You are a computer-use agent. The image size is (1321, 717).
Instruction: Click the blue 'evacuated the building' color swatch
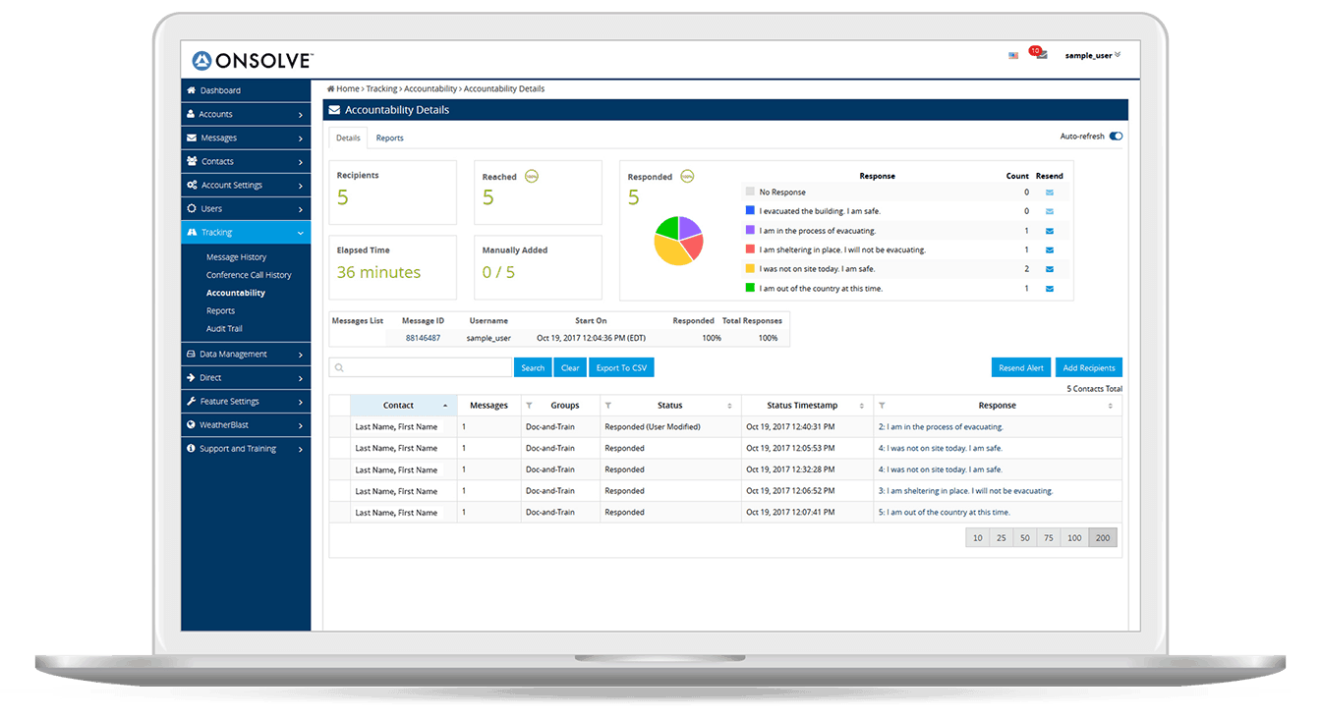click(750, 211)
